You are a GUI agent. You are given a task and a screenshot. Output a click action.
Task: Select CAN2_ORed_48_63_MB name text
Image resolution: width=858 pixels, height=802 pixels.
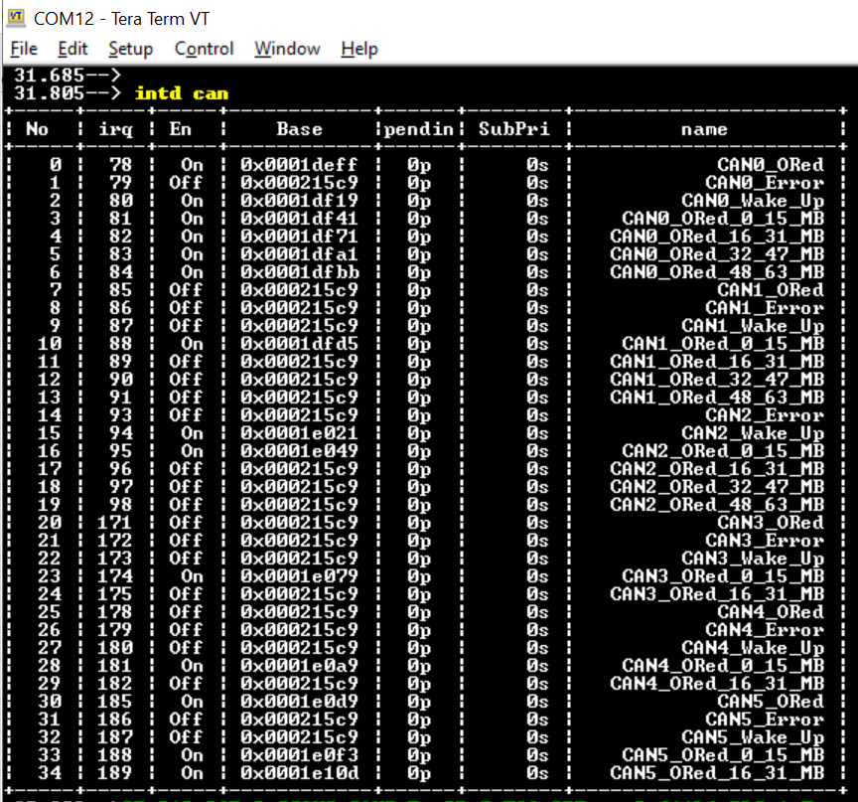[717, 504]
